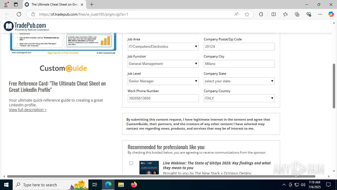The height and width of the screenshot is (190, 337).
Task: Click the Recommended for professionals heading
Action: click(x=166, y=147)
